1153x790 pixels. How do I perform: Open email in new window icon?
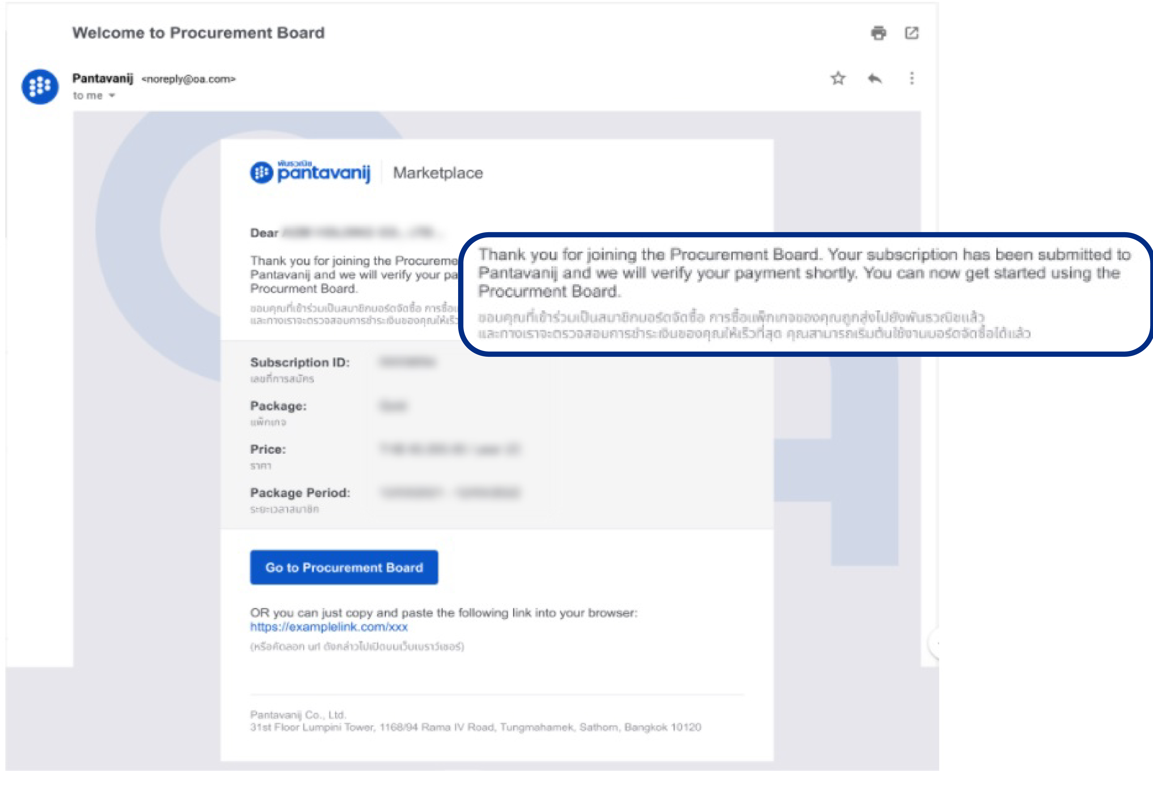[x=912, y=33]
